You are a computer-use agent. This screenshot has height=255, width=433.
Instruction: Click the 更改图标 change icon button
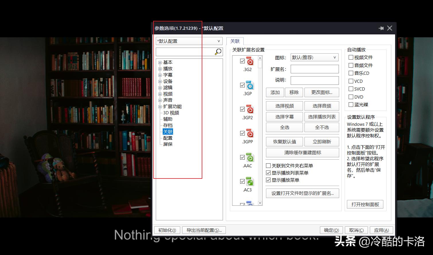(322, 92)
